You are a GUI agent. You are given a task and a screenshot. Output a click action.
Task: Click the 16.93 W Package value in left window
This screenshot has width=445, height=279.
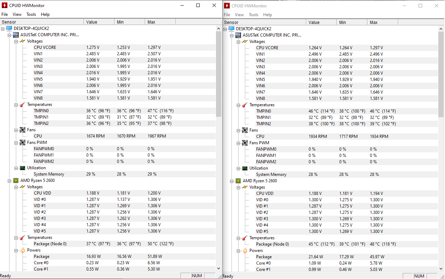click(x=93, y=256)
